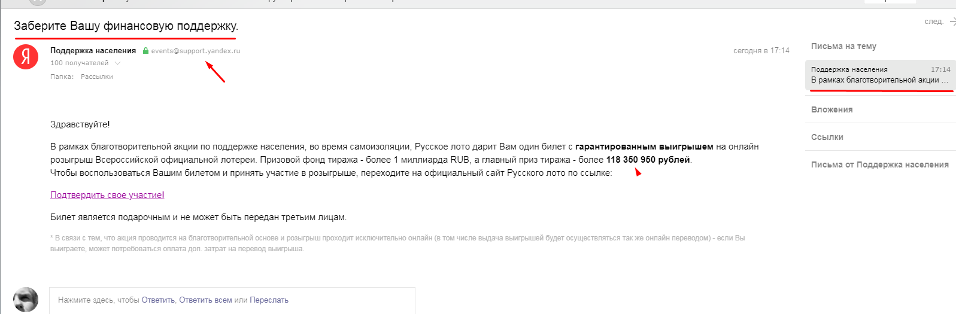Open the Ссылки section
The height and width of the screenshot is (314, 956).
827,137
